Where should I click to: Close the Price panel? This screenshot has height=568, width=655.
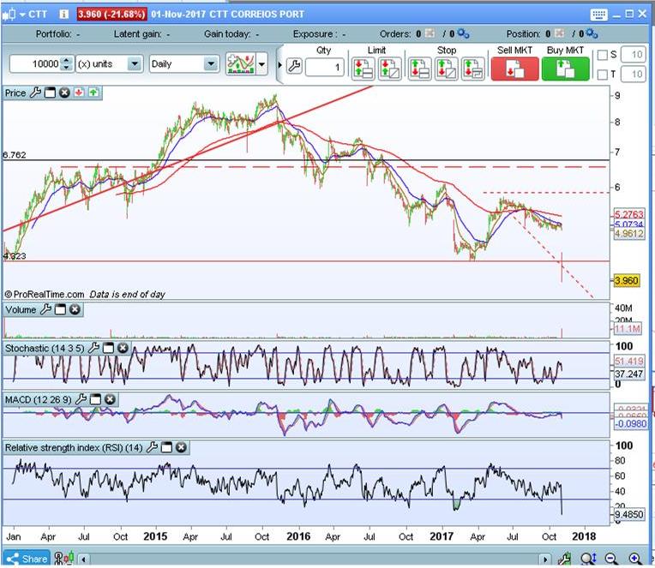(x=64, y=93)
